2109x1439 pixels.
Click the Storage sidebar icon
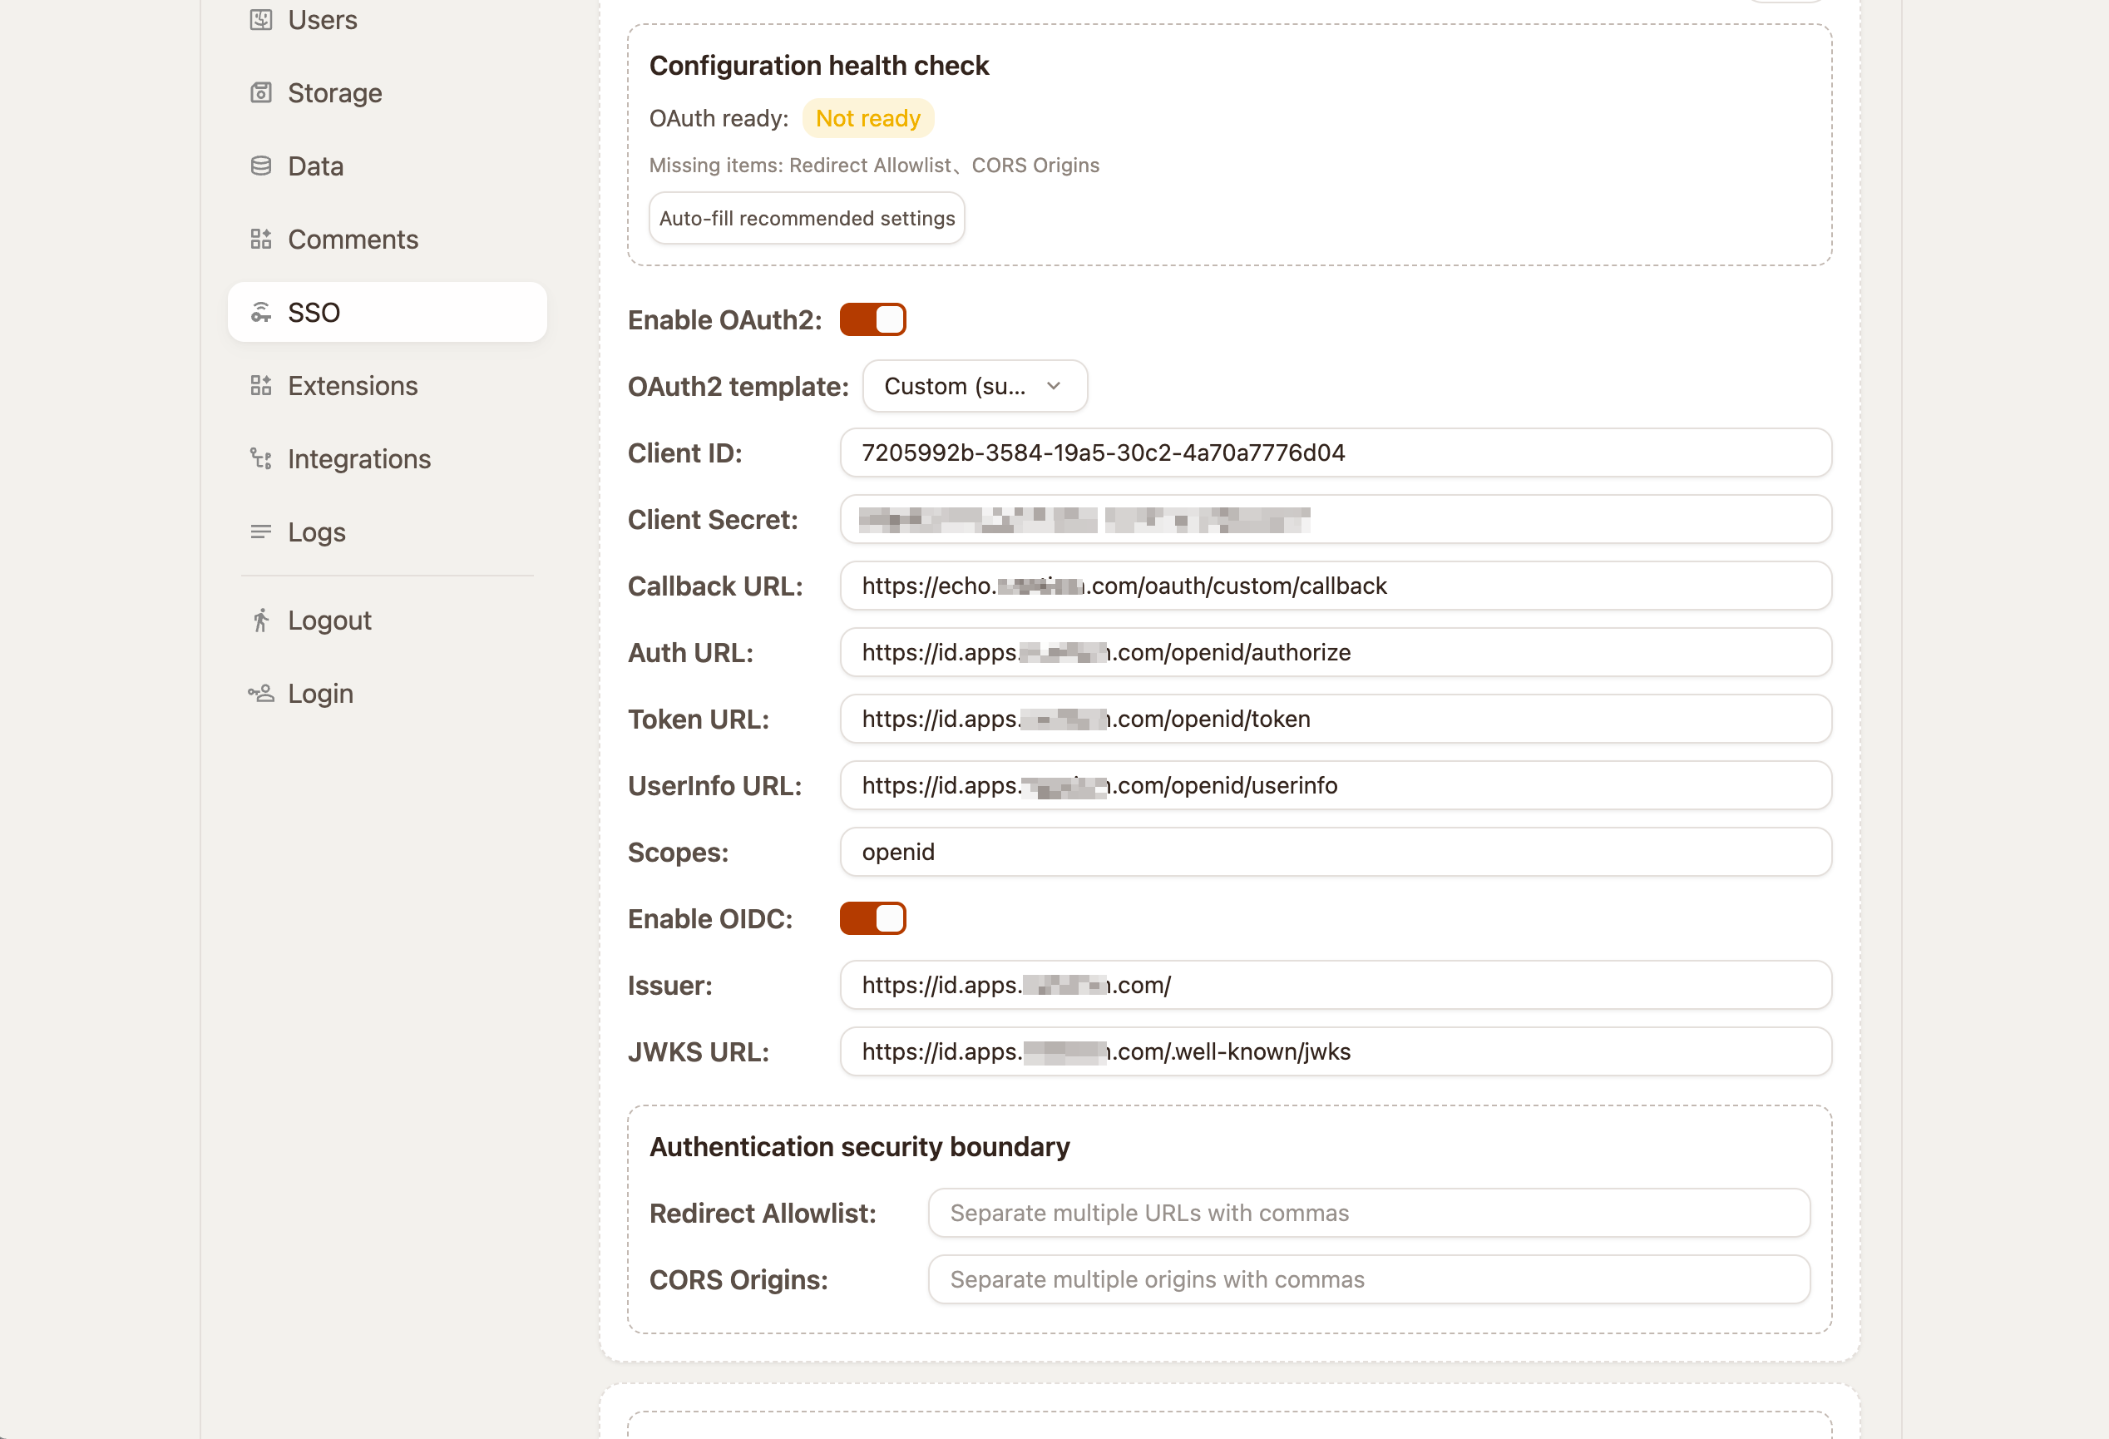260,92
